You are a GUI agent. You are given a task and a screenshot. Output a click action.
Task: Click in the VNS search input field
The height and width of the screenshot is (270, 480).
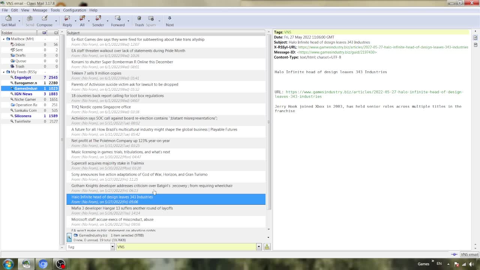[186, 247]
